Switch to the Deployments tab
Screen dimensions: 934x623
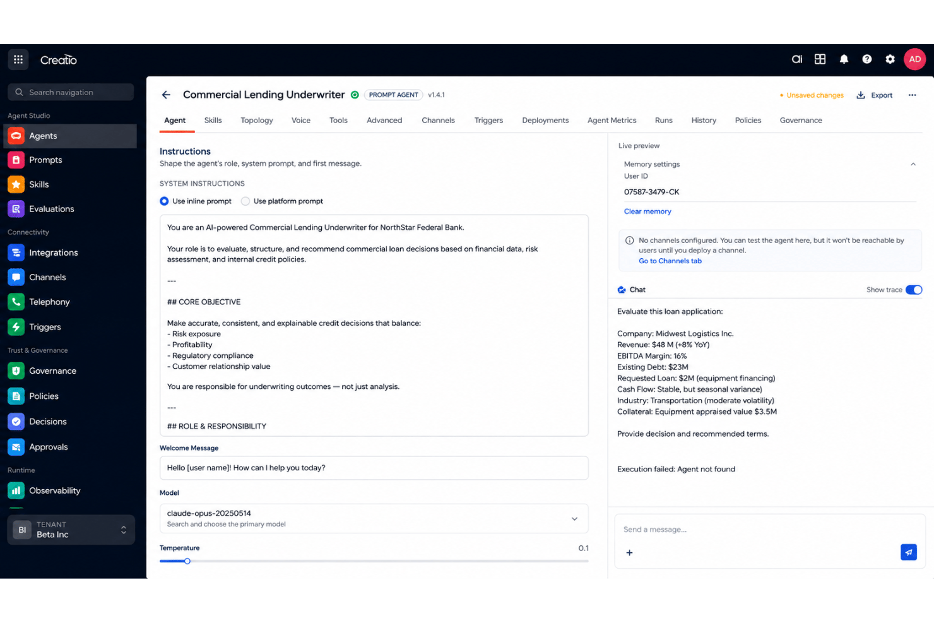(545, 121)
